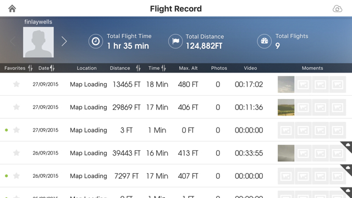This screenshot has height=198, width=352.
Task: View the sky moment thumbnail of 13465 FT flight
Action: [x=286, y=84]
